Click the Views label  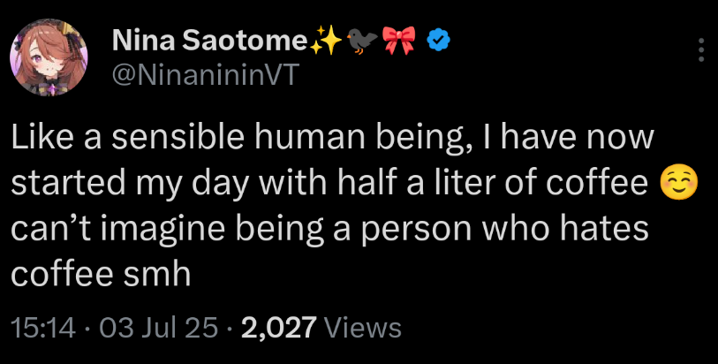click(x=363, y=328)
